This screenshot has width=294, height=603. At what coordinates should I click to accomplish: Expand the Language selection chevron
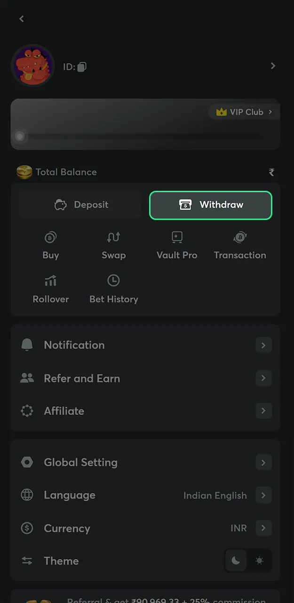coord(263,495)
